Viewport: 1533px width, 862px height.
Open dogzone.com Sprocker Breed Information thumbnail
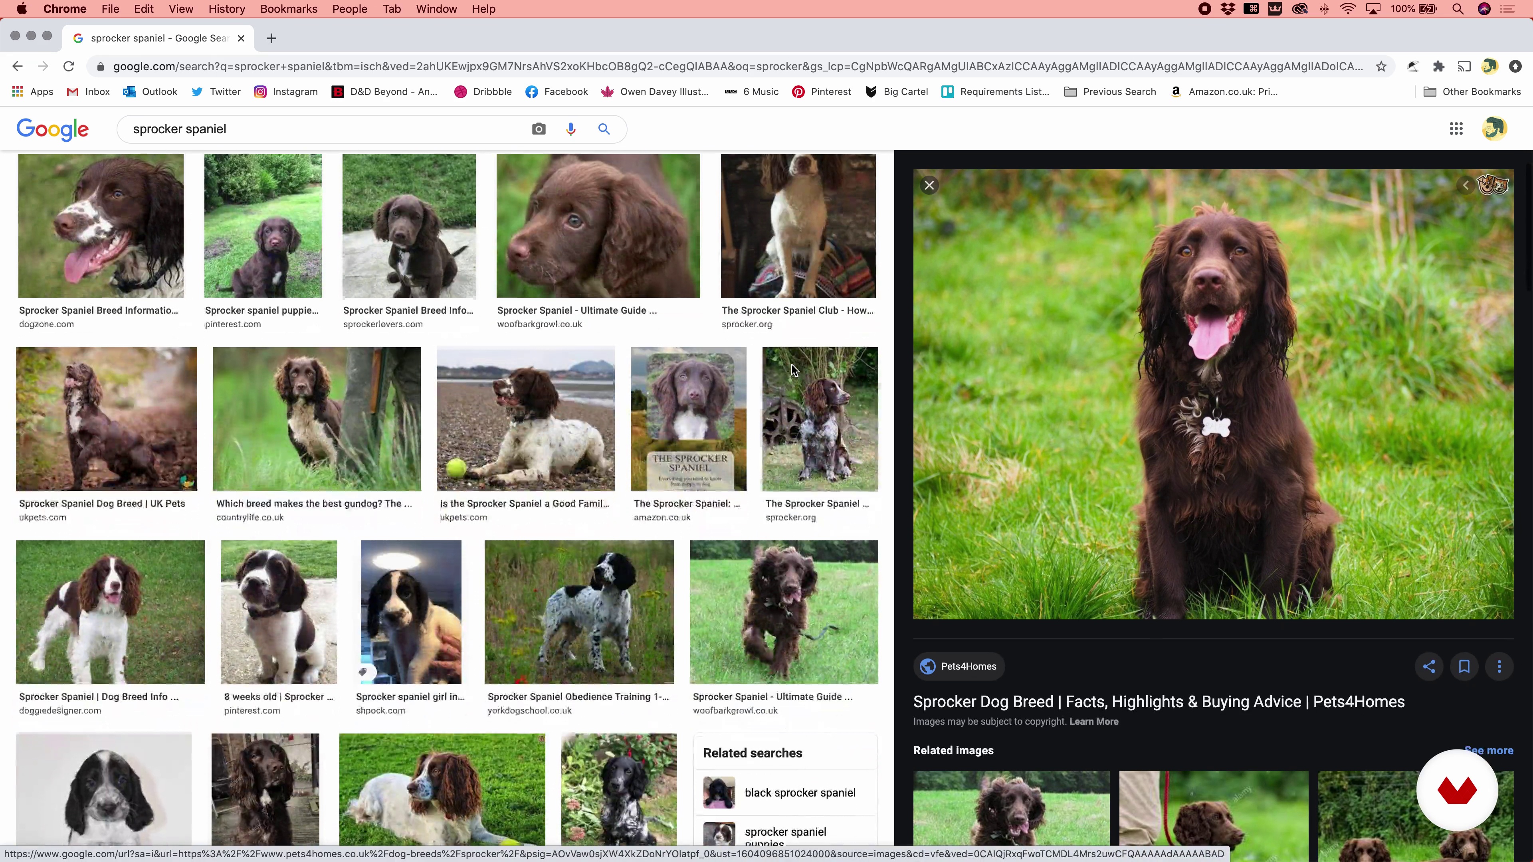(x=101, y=226)
